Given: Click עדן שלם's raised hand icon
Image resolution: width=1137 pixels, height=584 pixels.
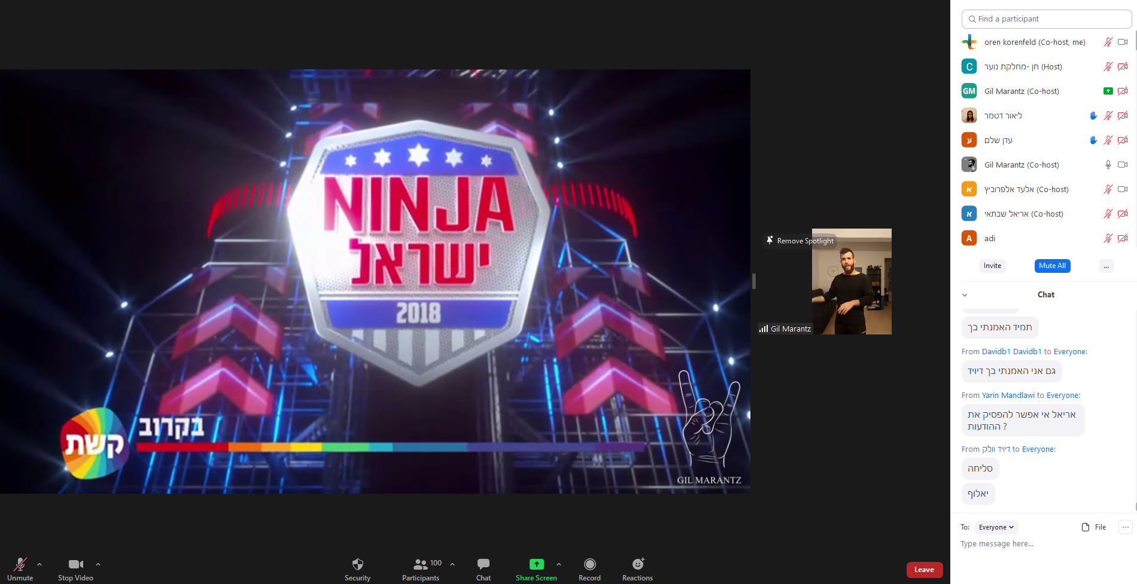Looking at the screenshot, I should 1093,140.
